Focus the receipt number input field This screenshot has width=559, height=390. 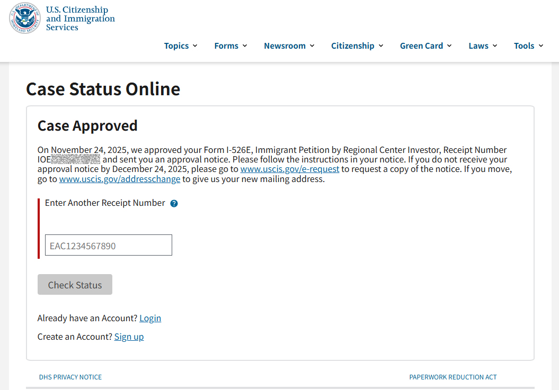click(109, 245)
